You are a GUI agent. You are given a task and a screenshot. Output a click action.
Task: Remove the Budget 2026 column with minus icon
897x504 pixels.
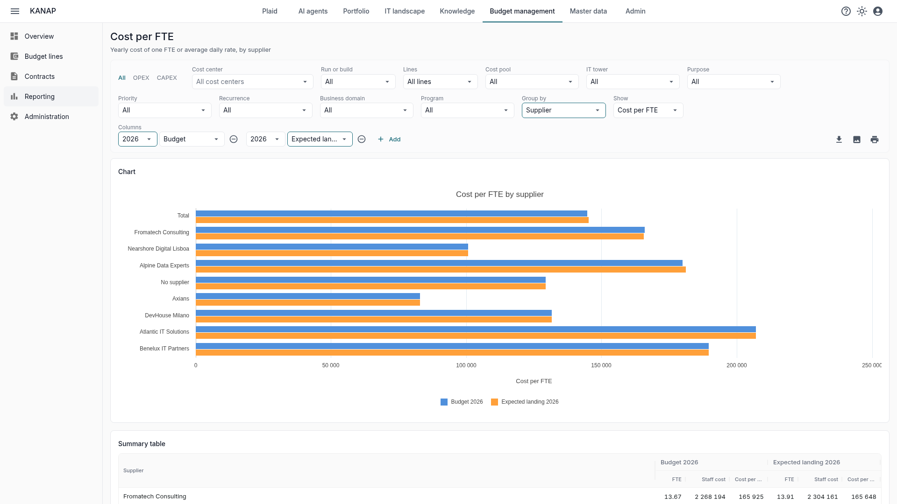tap(234, 139)
